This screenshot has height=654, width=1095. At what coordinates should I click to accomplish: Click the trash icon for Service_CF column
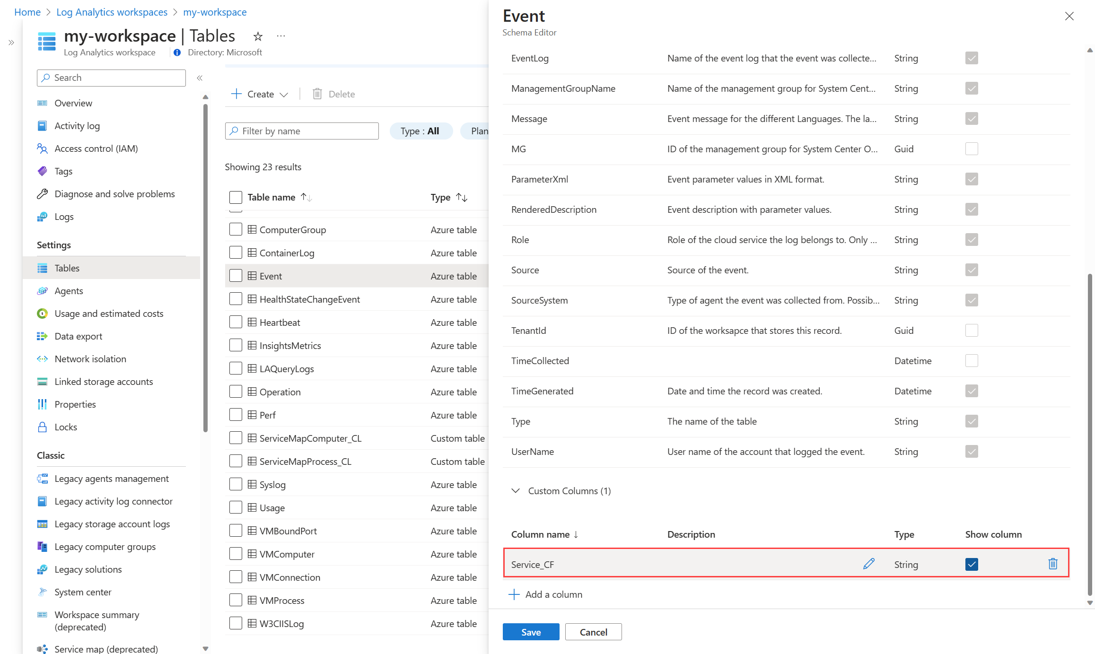(x=1052, y=564)
